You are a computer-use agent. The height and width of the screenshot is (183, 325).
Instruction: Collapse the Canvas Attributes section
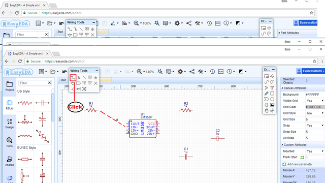point(282,88)
